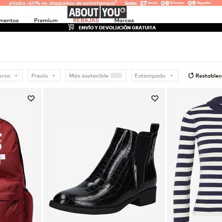Click the shipping cart icon in black banner

pyautogui.click(x=71, y=27)
